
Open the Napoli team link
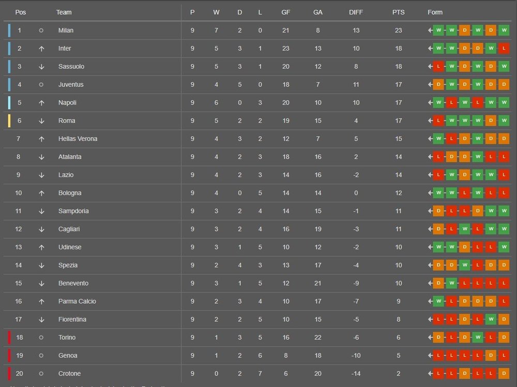67,102
